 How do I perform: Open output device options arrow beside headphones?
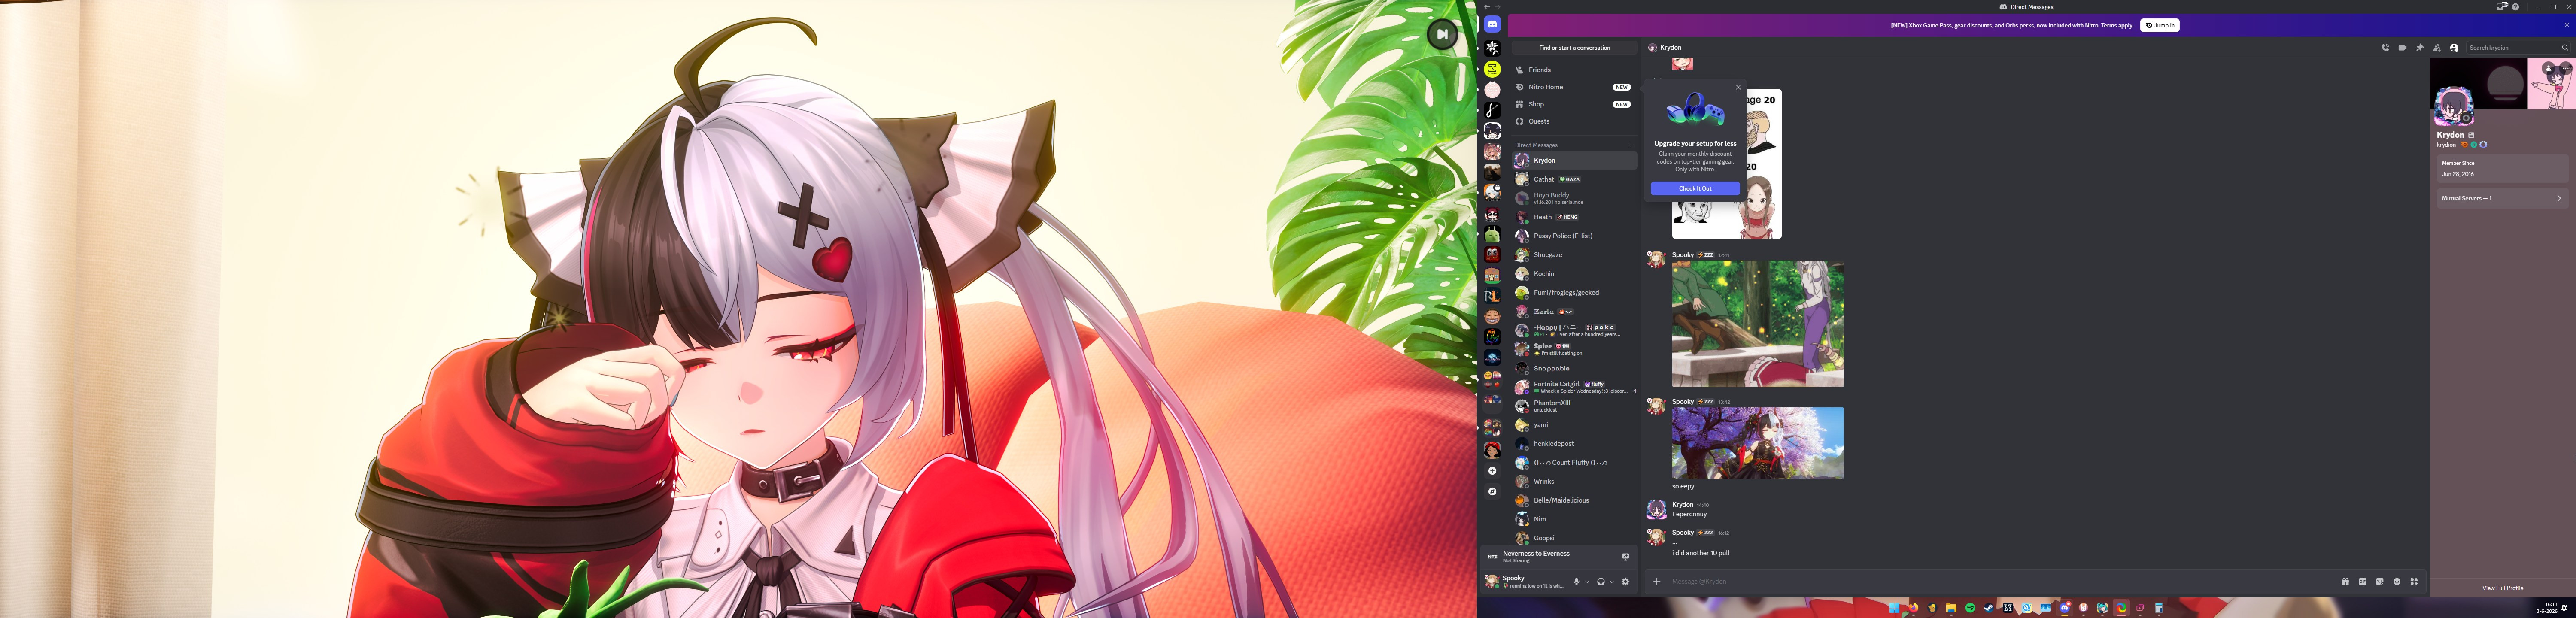click(1612, 582)
